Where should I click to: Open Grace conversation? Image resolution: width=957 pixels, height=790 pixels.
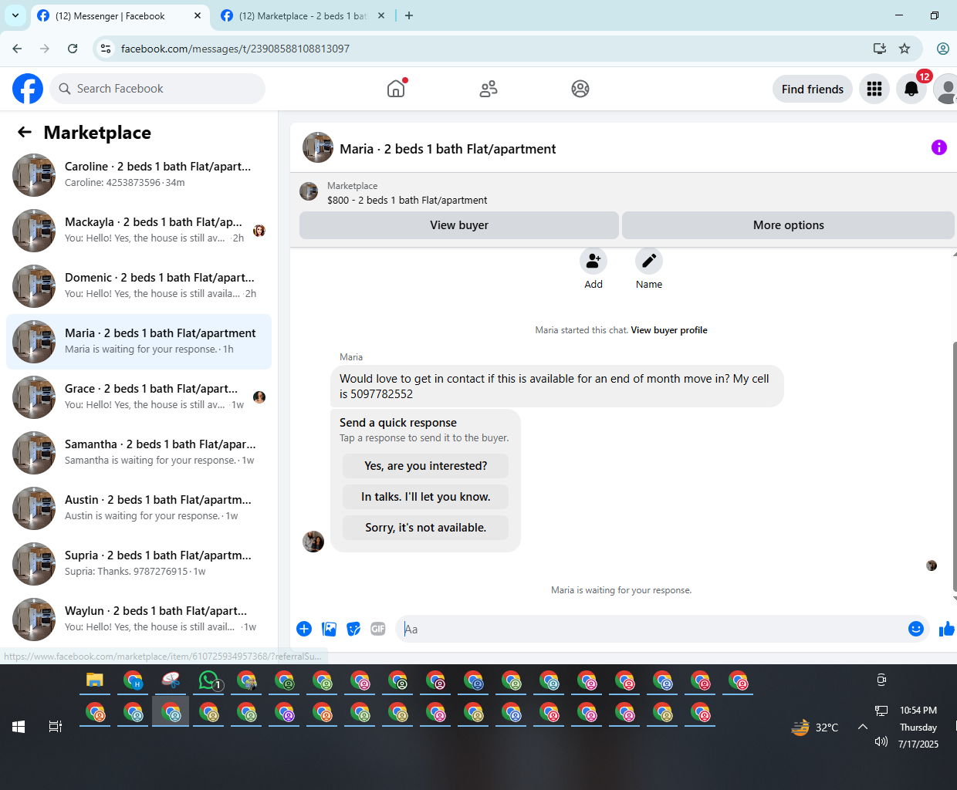click(139, 397)
